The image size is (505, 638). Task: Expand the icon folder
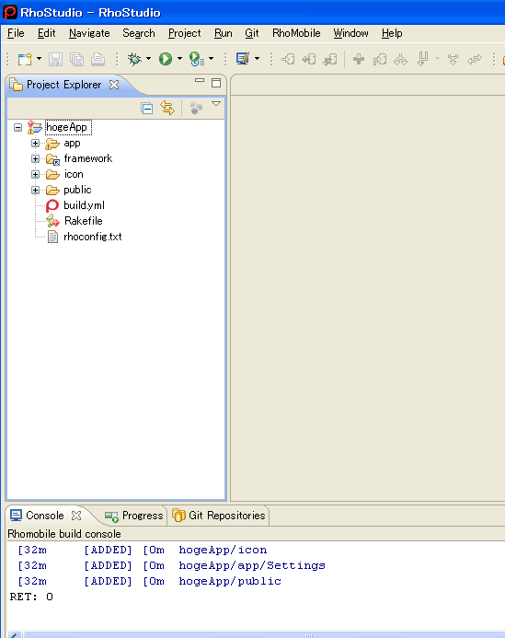35,174
